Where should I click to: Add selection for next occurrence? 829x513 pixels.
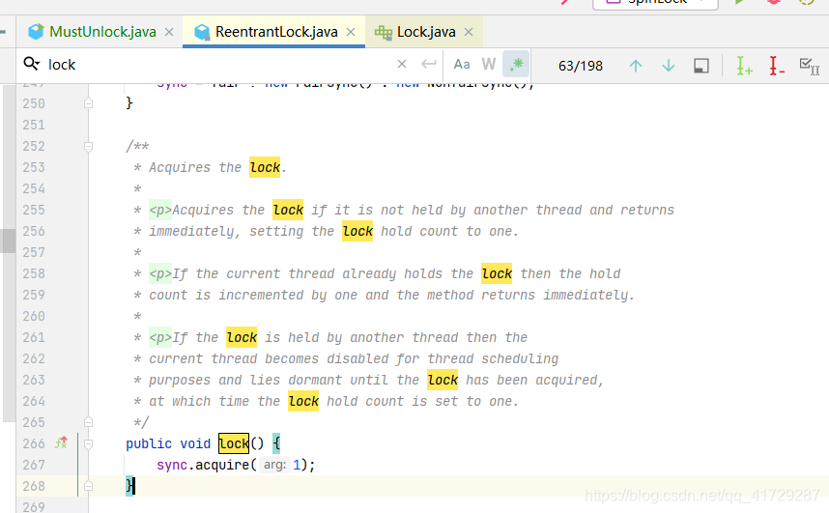744,66
